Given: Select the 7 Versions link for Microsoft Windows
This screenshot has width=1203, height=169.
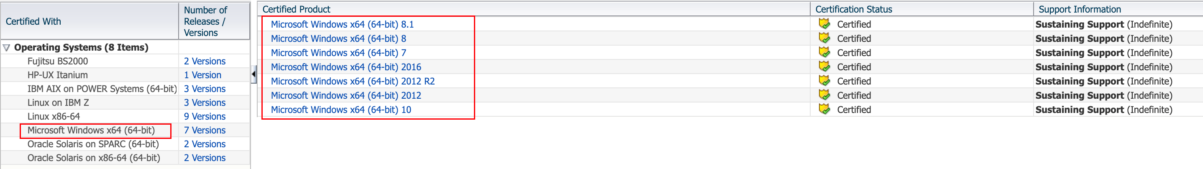Looking at the screenshot, I should click(205, 130).
